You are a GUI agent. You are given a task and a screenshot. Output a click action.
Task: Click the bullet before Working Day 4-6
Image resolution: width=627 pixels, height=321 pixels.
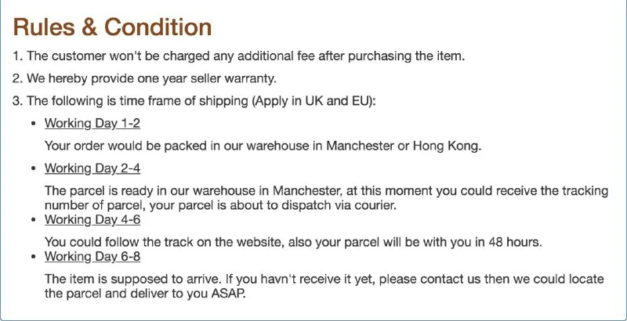pyautogui.click(x=33, y=220)
